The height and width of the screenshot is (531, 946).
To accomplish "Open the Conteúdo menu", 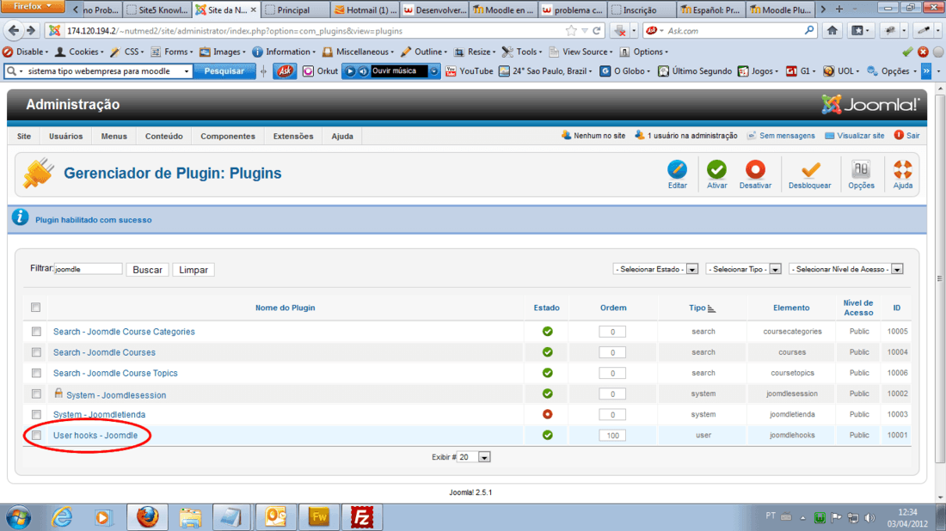I will click(164, 137).
